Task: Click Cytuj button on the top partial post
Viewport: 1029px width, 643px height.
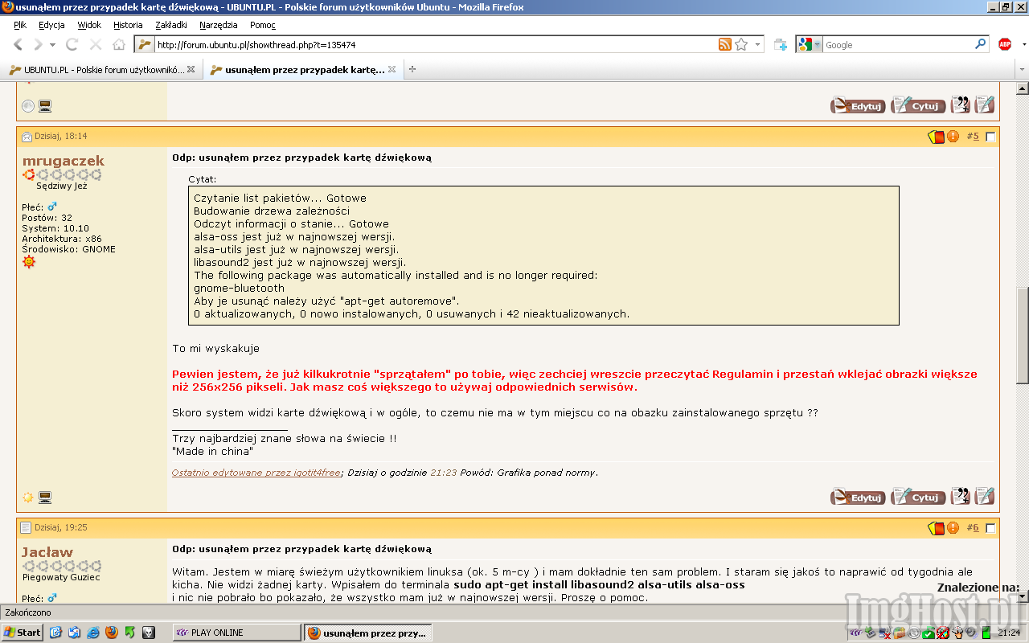Action: [x=918, y=105]
